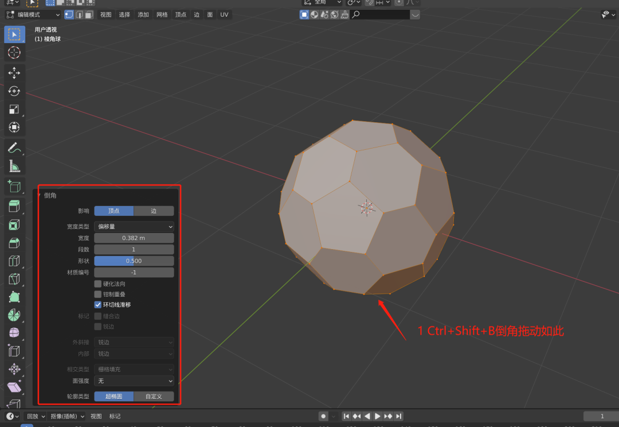Image resolution: width=619 pixels, height=427 pixels.
Task: Select the Knife tool
Action: (x=14, y=279)
